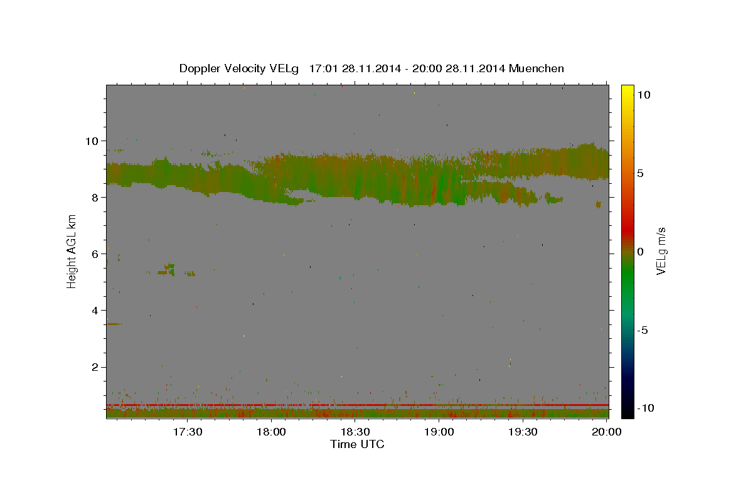Click the colorbar label 5

[641, 173]
